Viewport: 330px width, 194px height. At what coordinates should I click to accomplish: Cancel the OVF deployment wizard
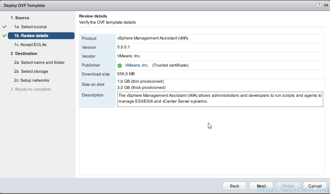315,186
